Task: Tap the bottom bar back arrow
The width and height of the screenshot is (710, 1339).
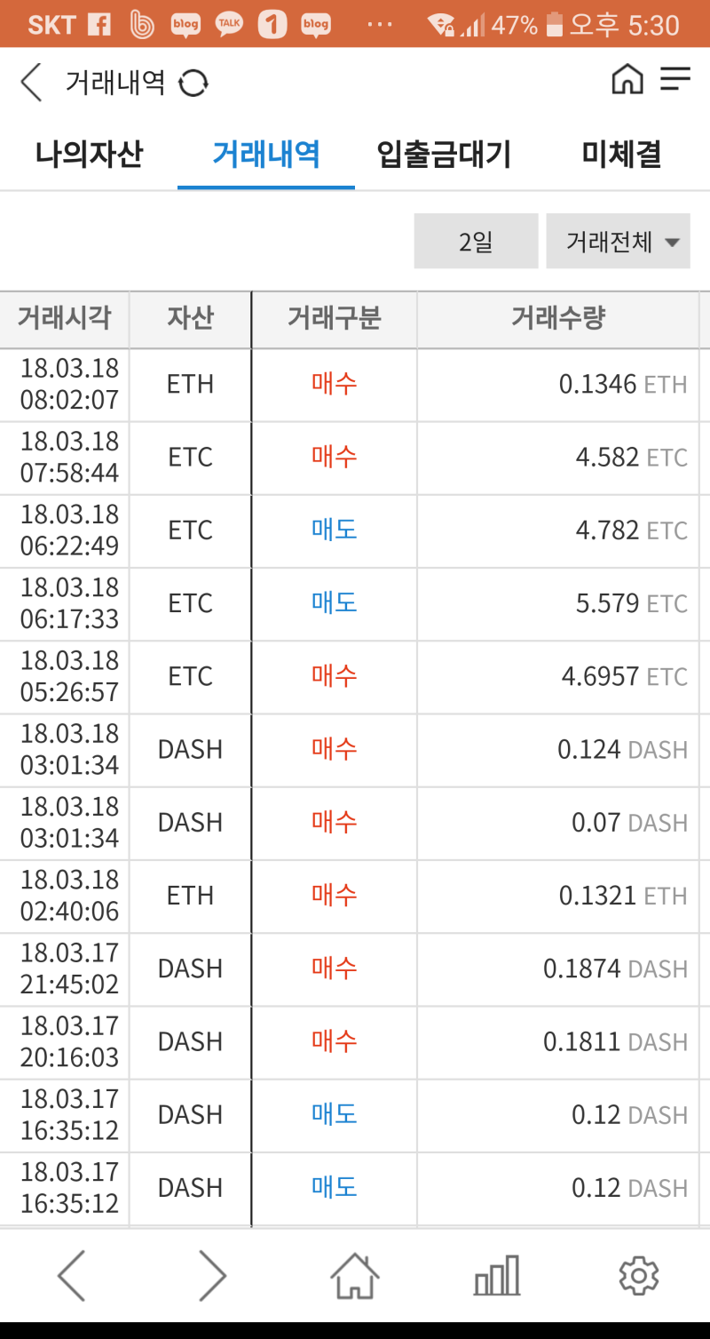Action: (72, 1275)
